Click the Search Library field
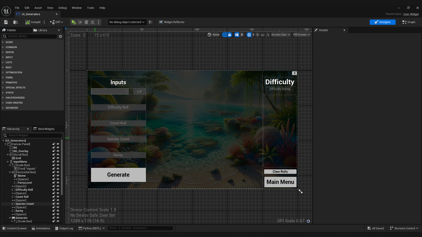 (30, 36)
